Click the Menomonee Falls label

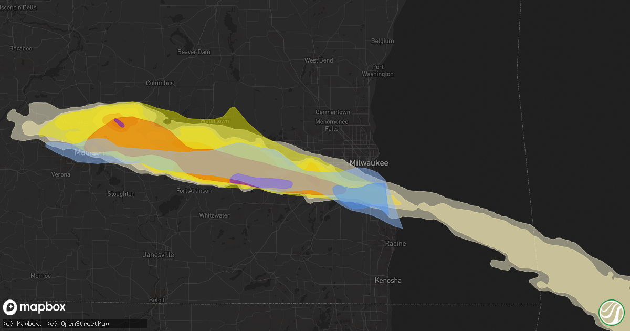[332, 125]
